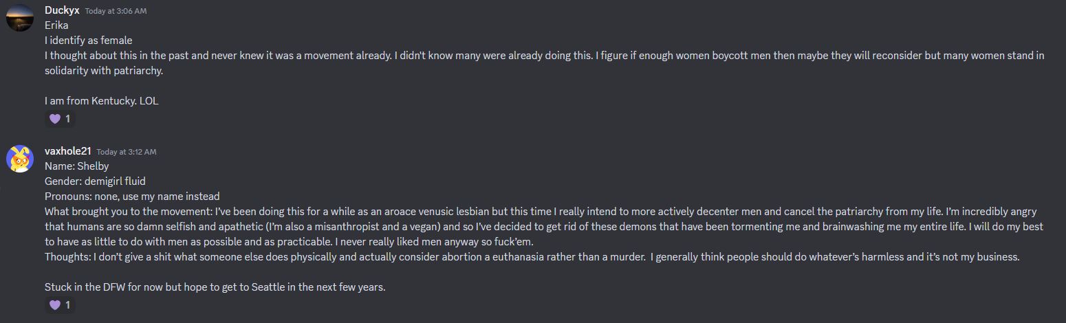Viewport: 1066px width, 323px height.
Task: Click the "Today at 3:06 AM" timestamp
Action: tap(116, 11)
